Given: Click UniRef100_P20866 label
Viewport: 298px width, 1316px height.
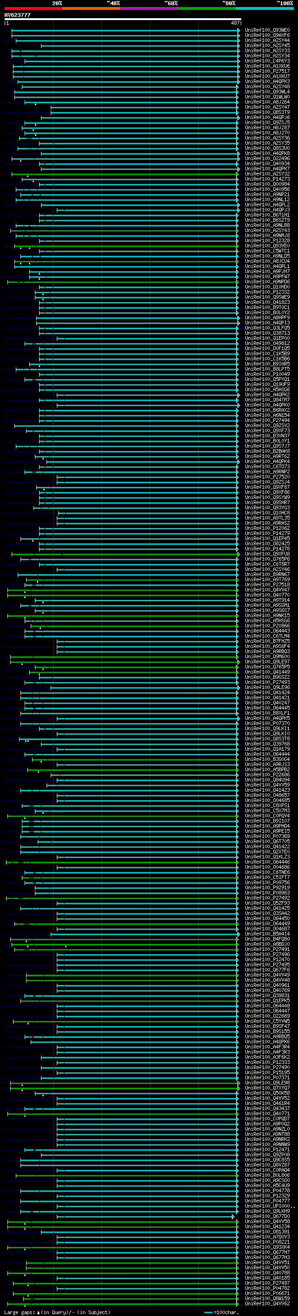Looking at the screenshot, I should pyautogui.click(x=267, y=626).
